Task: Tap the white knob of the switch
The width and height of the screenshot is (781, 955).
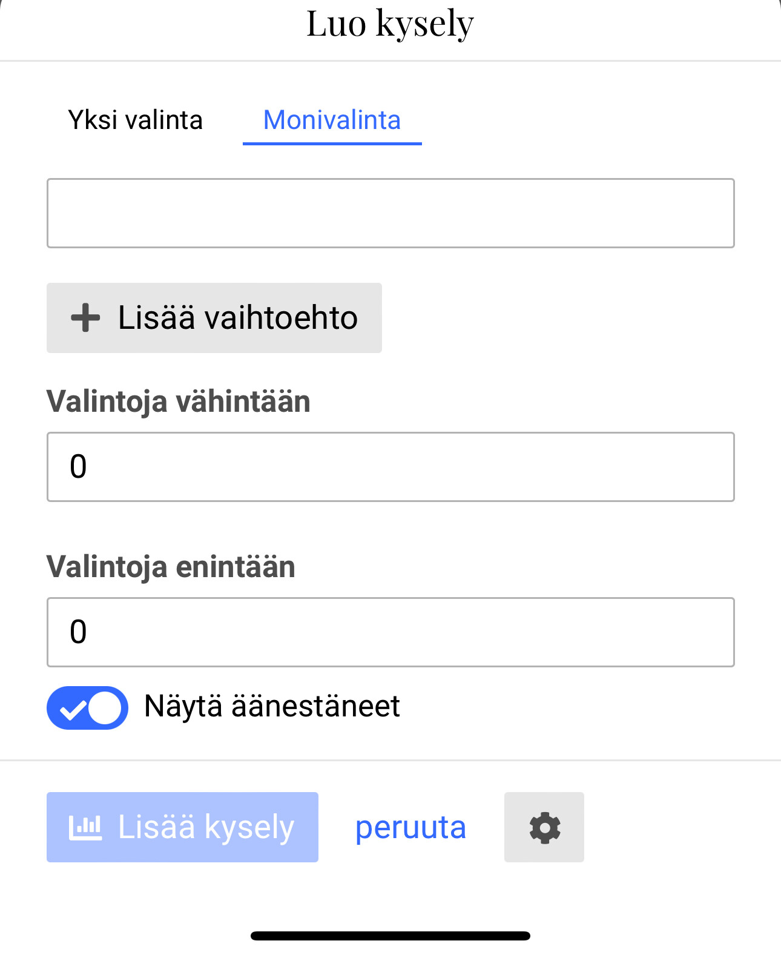Action: point(105,707)
